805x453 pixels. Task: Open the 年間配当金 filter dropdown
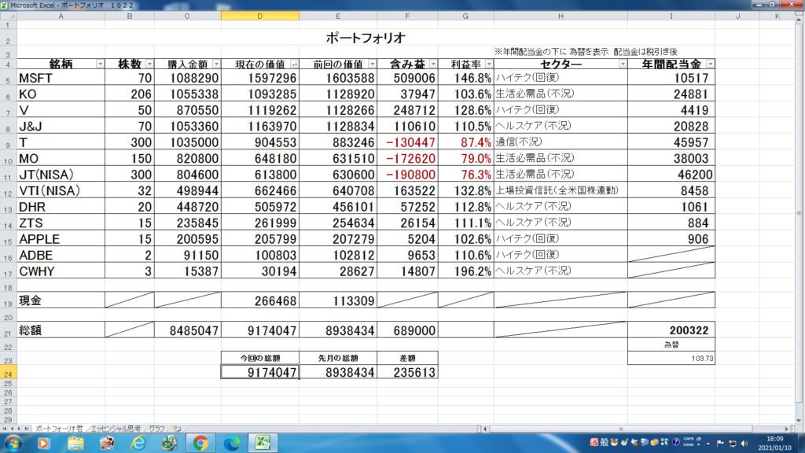pyautogui.click(x=710, y=64)
